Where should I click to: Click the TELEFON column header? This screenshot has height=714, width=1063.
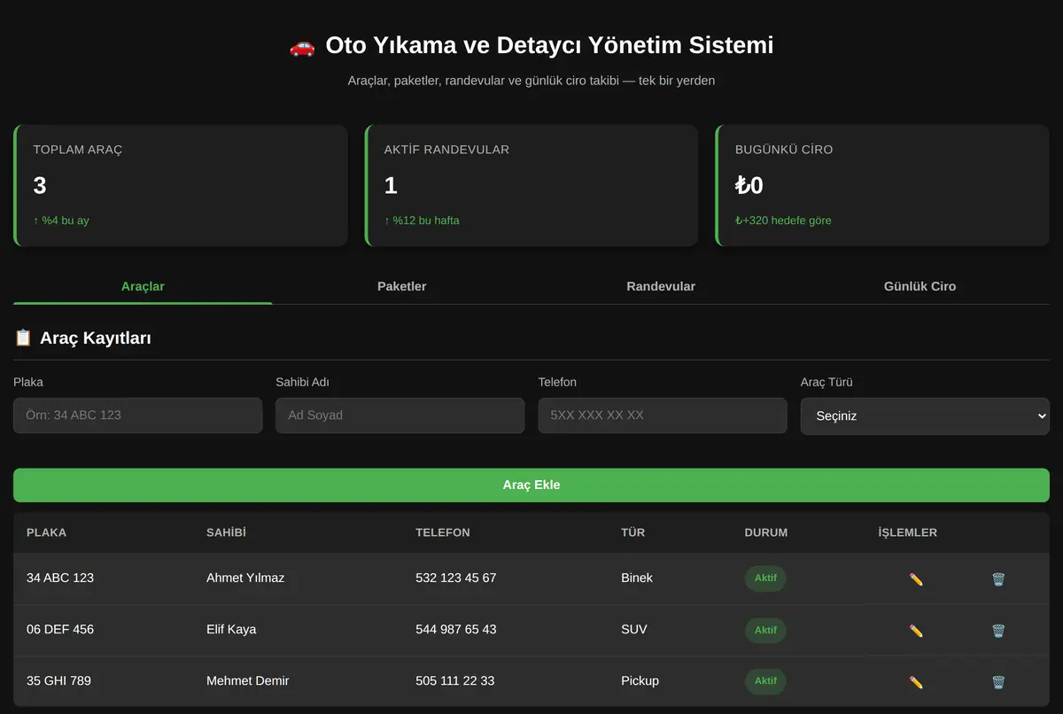click(443, 532)
